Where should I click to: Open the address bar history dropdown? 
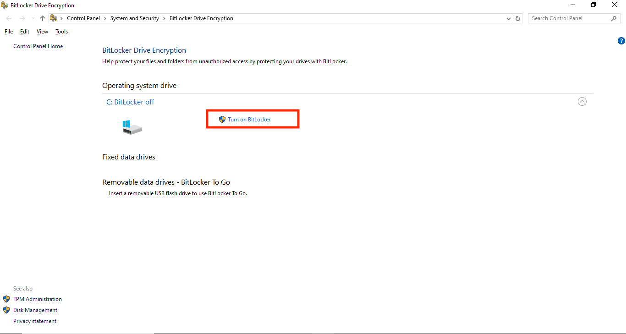pos(509,18)
